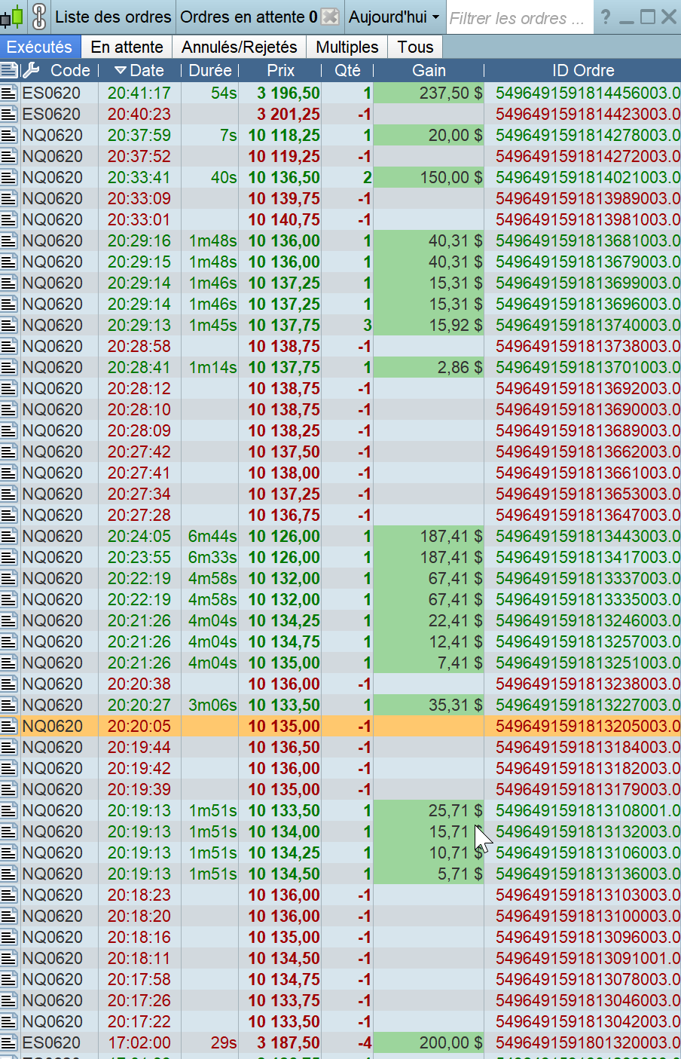Open details icon for order ending 13443003.0
Viewport: 681px width, 1059px height.
click(x=9, y=537)
